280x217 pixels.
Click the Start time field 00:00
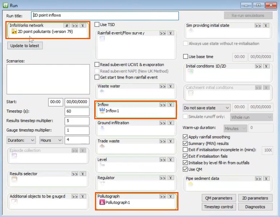(x=55, y=102)
